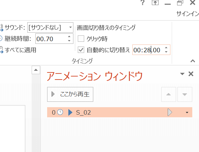Click the すべてに適用 icon

pyautogui.click(x=2, y=50)
